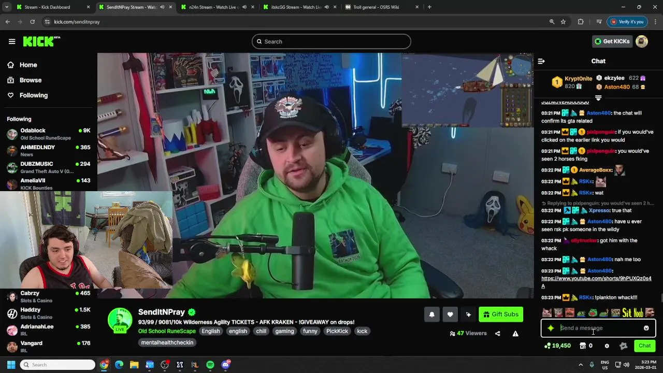Bookmark this page star icon

[563, 22]
